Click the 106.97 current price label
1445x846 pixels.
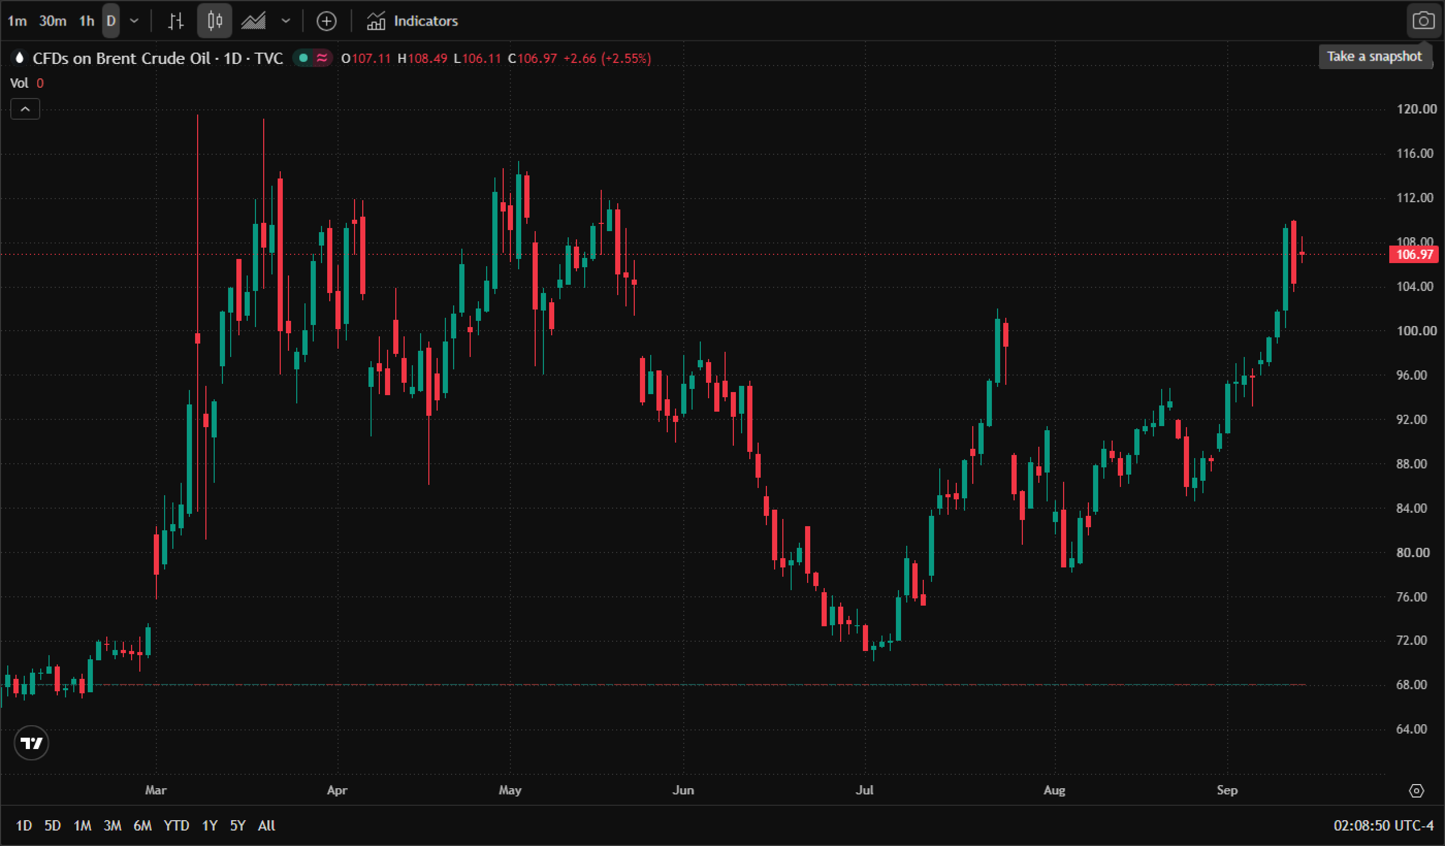coord(1414,255)
